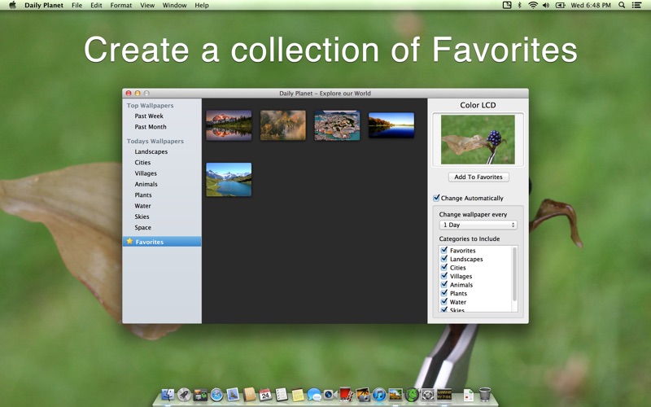
Task: Open the Wi-Fi status menu
Action: pyautogui.click(x=533, y=5)
